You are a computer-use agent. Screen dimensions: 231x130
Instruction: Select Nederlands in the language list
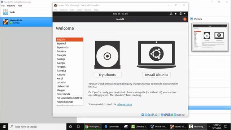(x=70, y=94)
